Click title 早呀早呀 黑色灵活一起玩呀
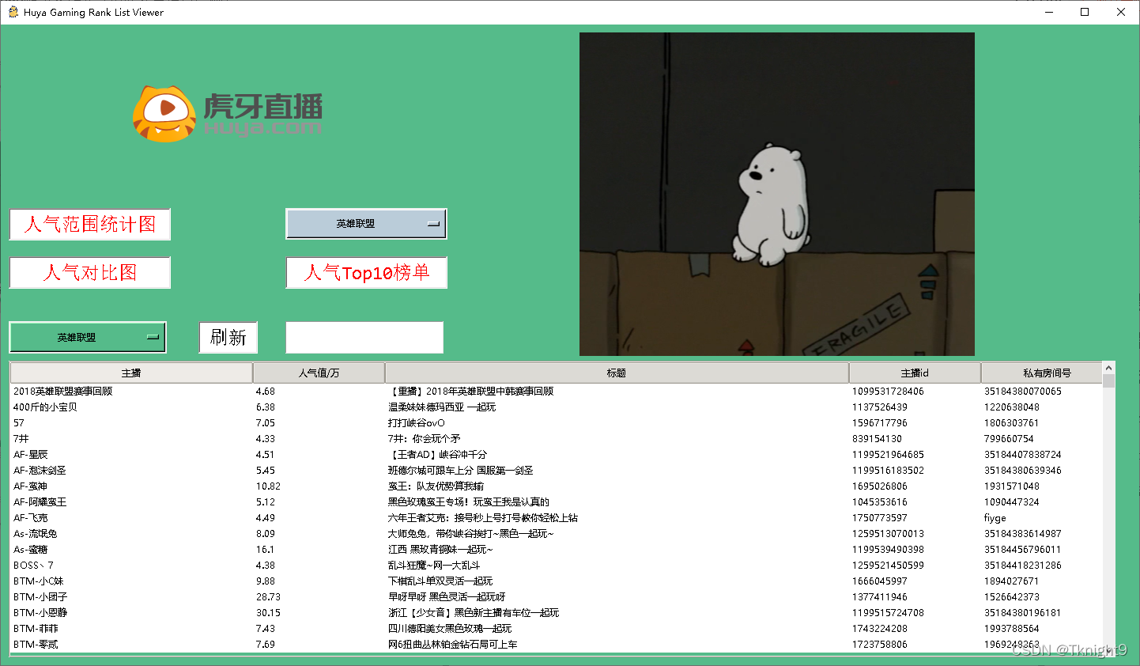Viewport: 1140px width, 666px height. 447,596
